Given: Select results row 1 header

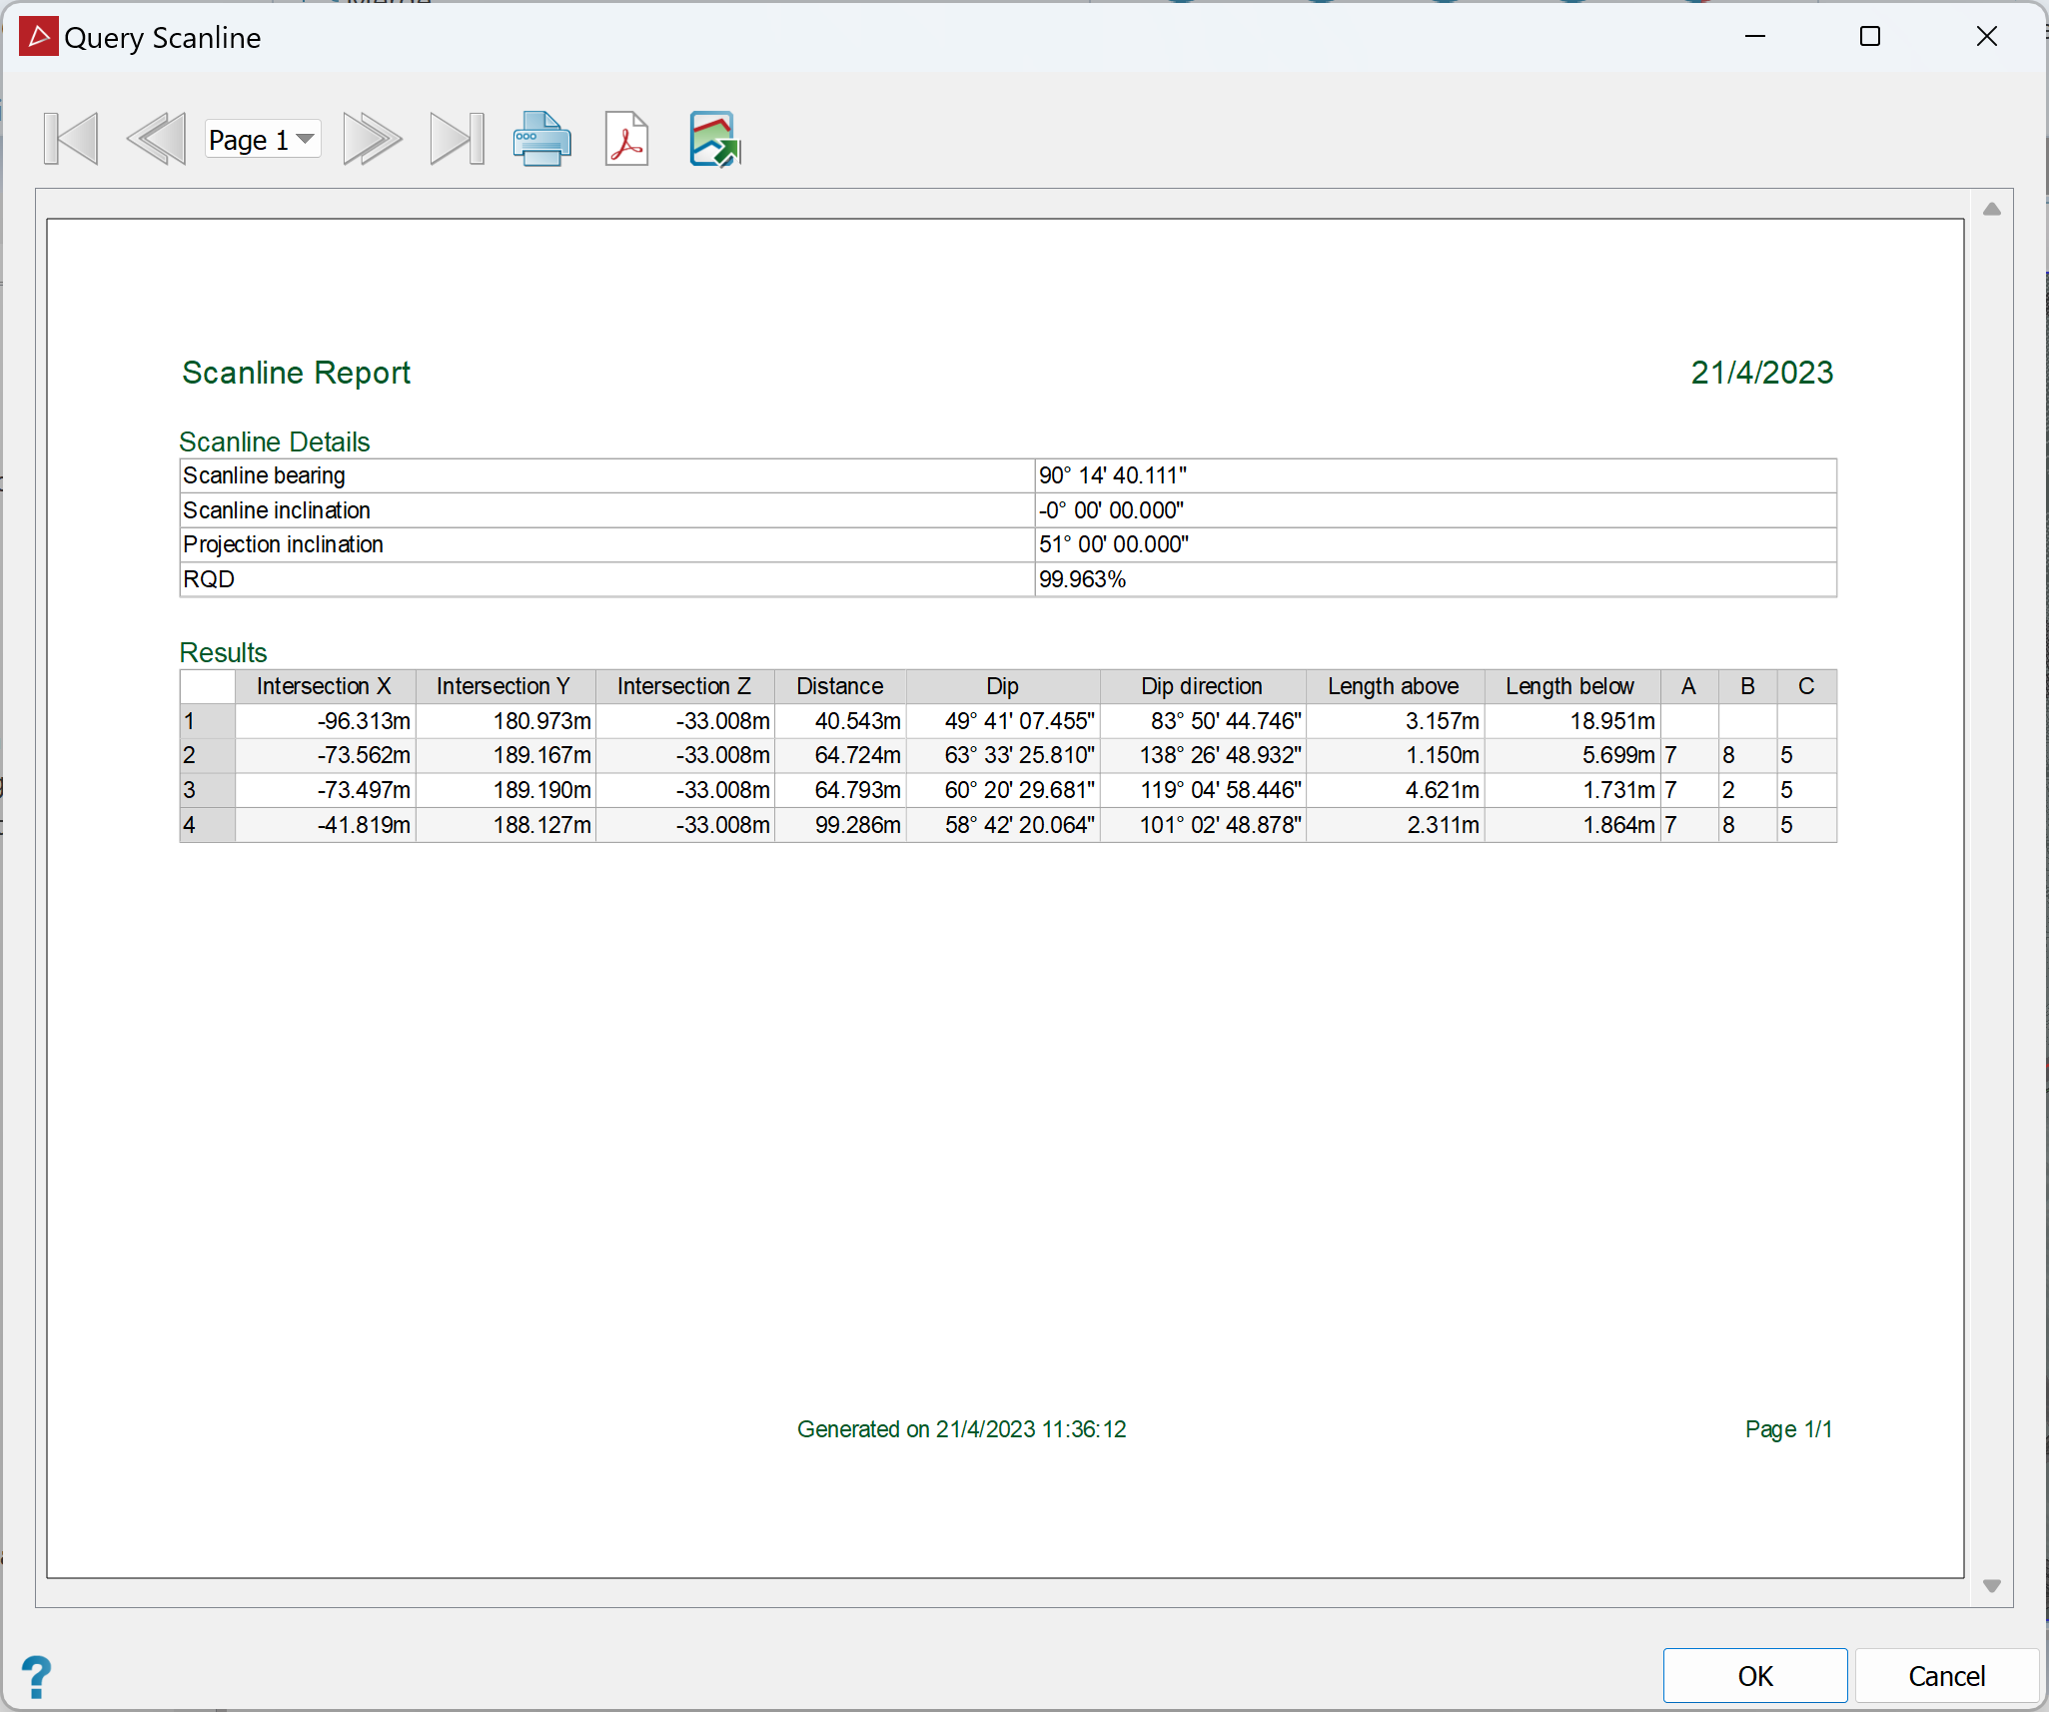Looking at the screenshot, I should (207, 721).
